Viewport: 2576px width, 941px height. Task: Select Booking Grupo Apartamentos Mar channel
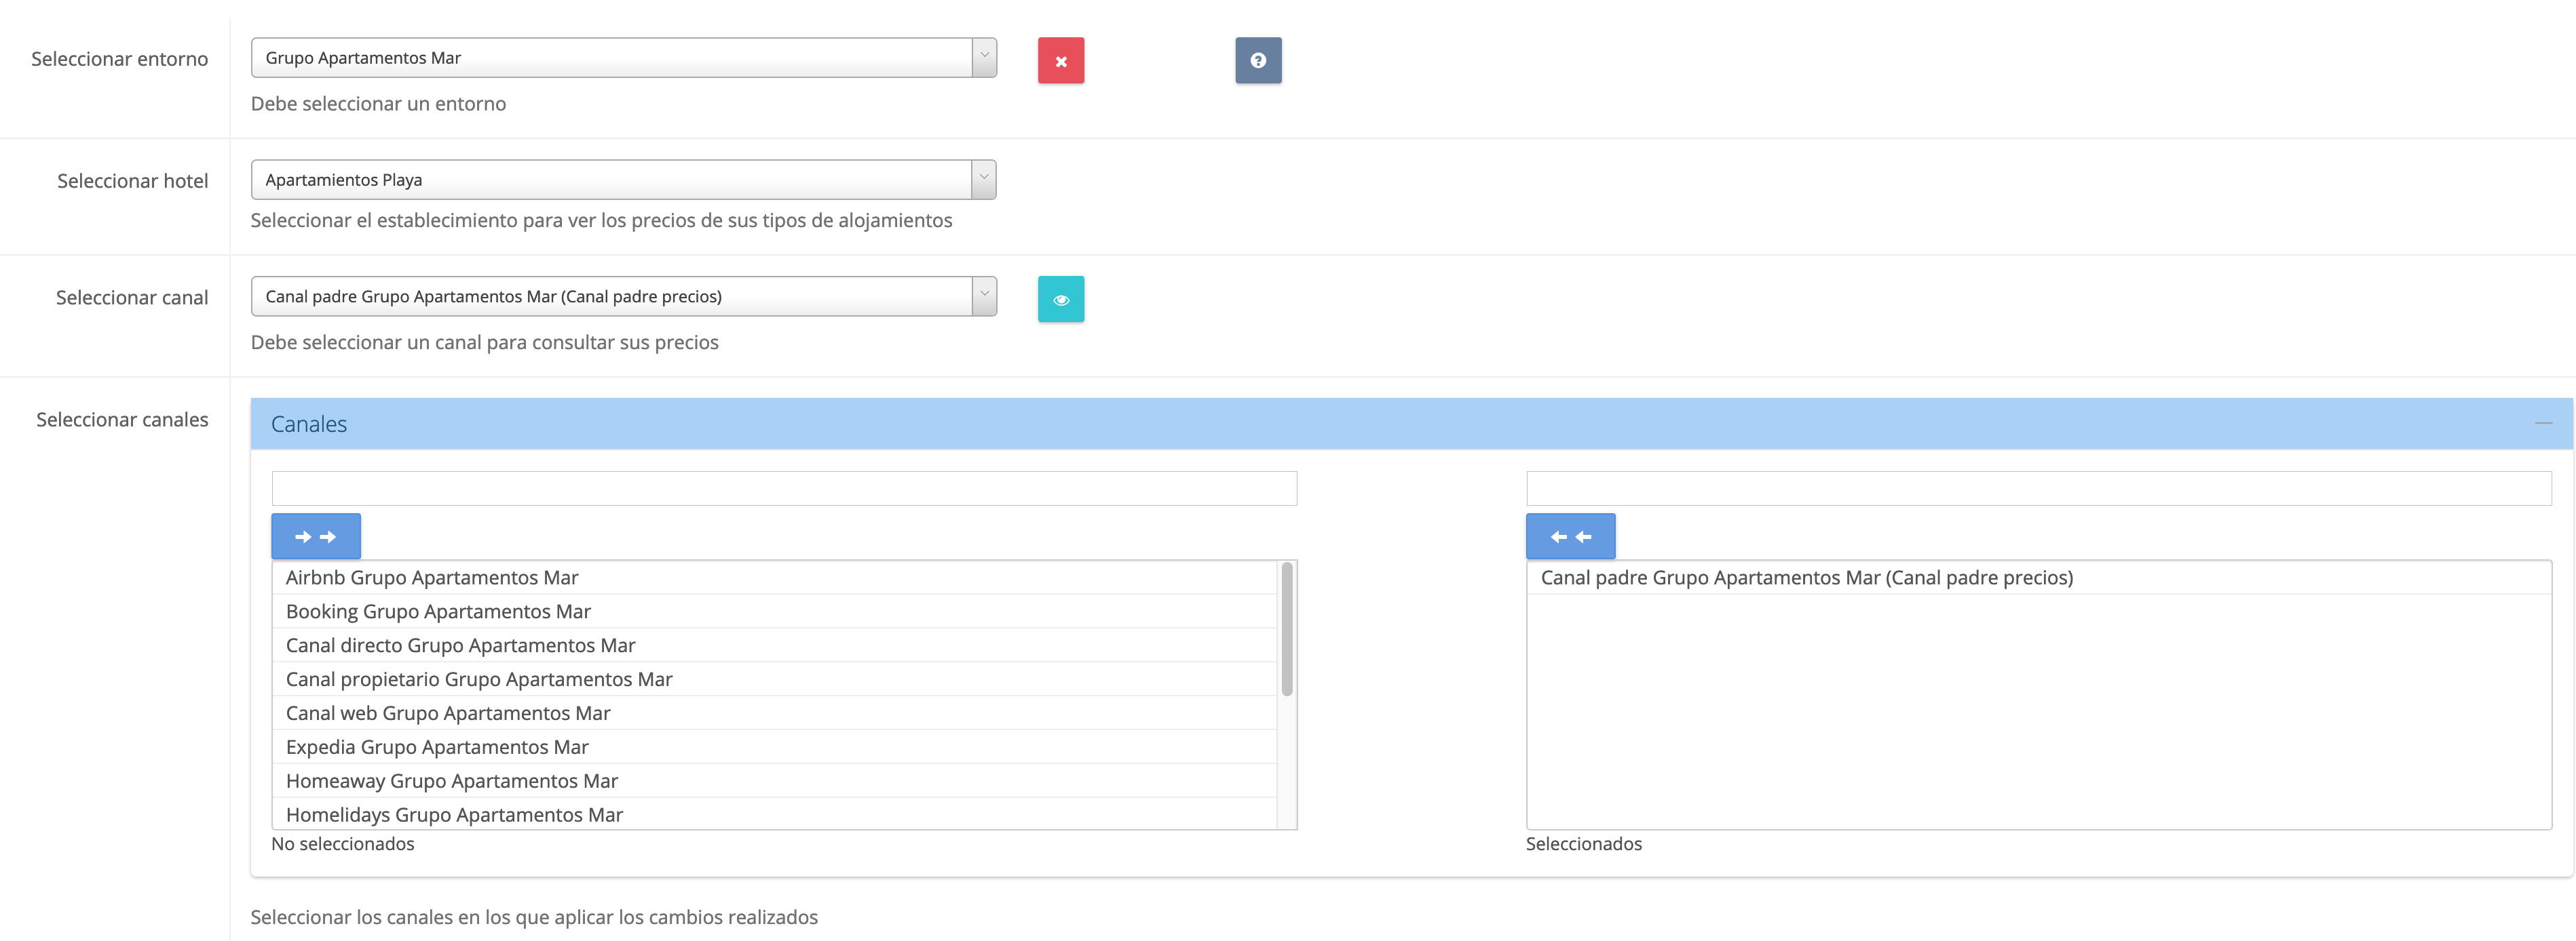[x=438, y=612]
